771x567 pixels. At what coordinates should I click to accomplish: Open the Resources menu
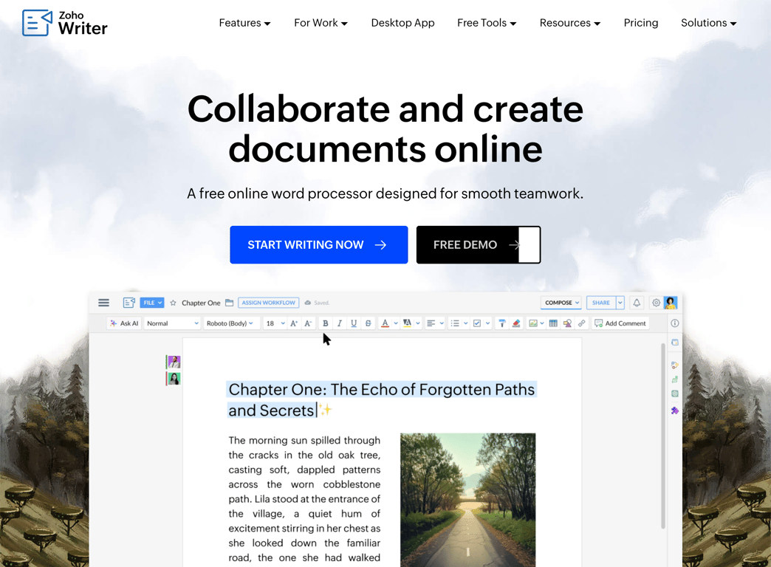(x=569, y=23)
